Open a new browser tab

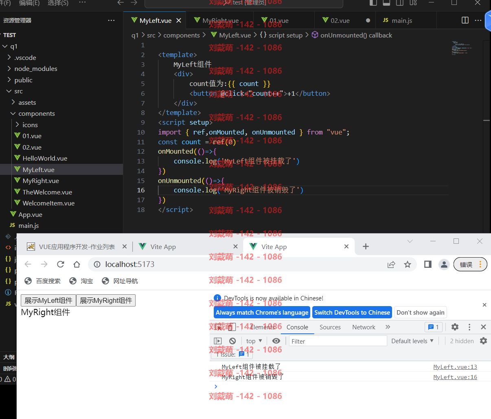point(366,247)
